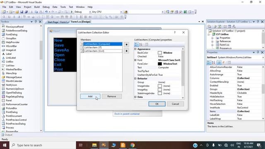Click the Add button in collection editor
The image size is (265, 149).
pos(90,96)
